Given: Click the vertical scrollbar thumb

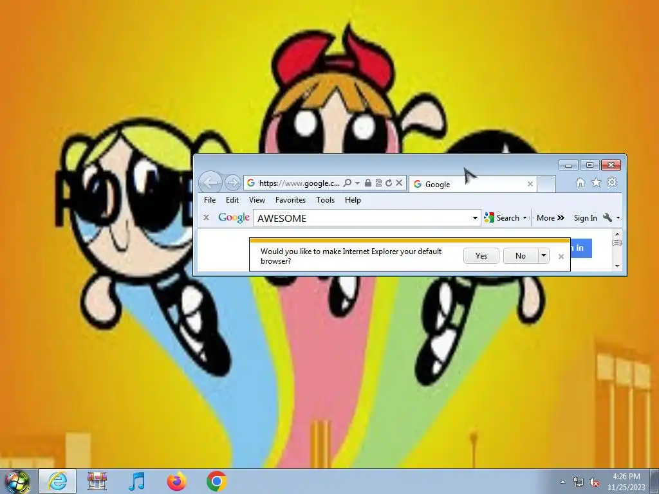Looking at the screenshot, I should click(617, 242).
